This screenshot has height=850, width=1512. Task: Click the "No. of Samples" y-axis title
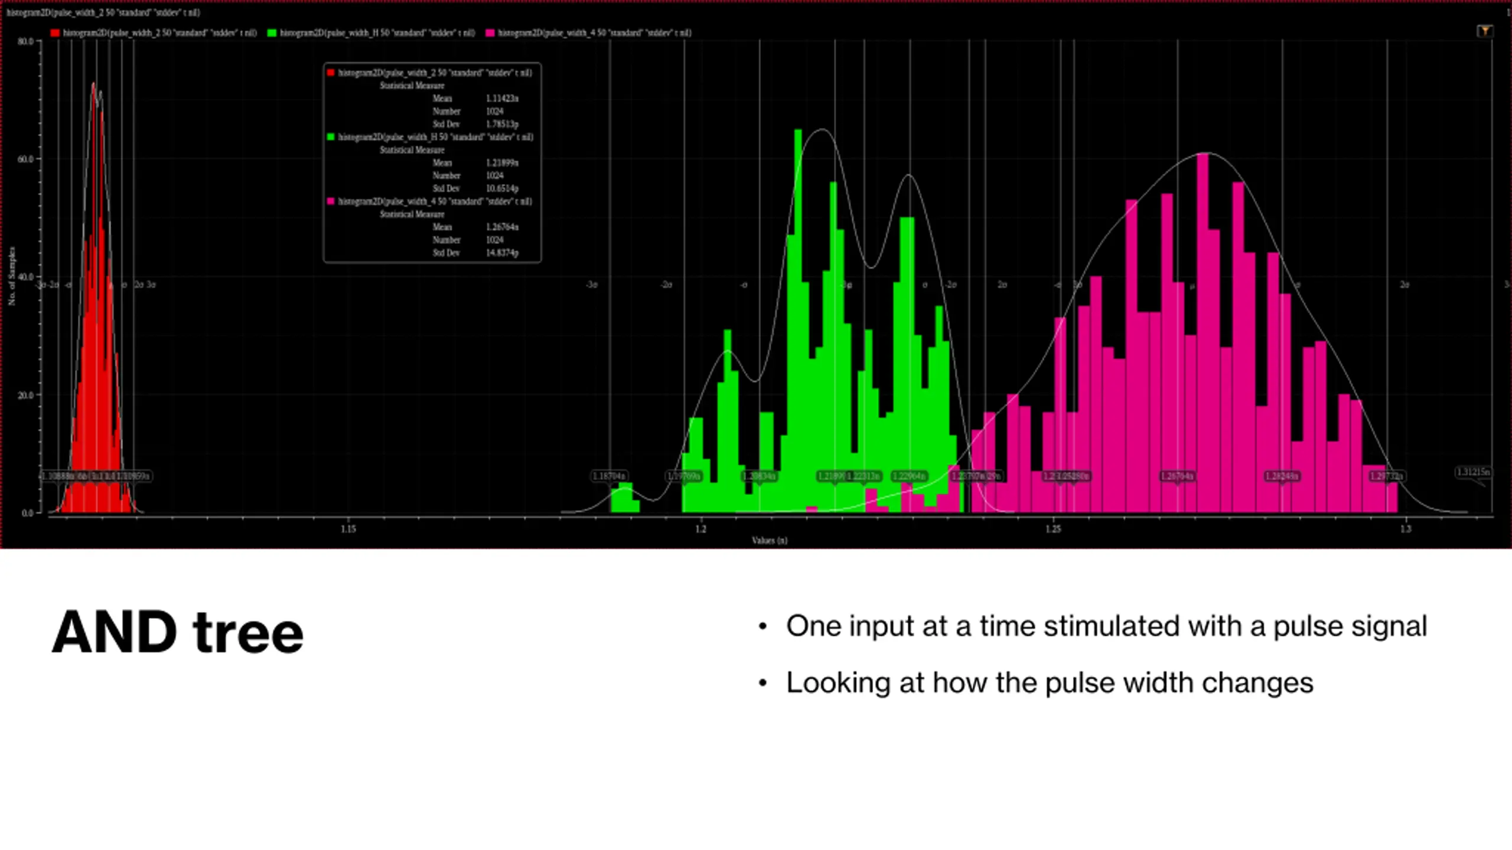coord(12,276)
